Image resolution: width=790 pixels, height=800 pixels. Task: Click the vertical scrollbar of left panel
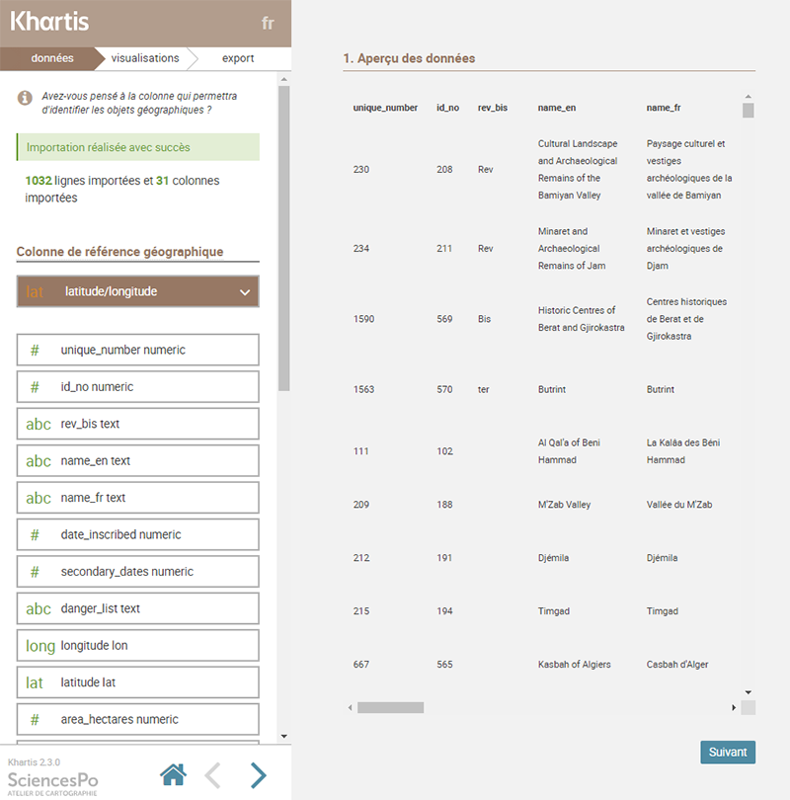(x=283, y=237)
